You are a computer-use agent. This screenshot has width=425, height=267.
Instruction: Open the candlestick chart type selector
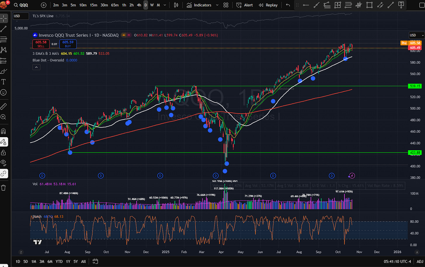point(176,5)
